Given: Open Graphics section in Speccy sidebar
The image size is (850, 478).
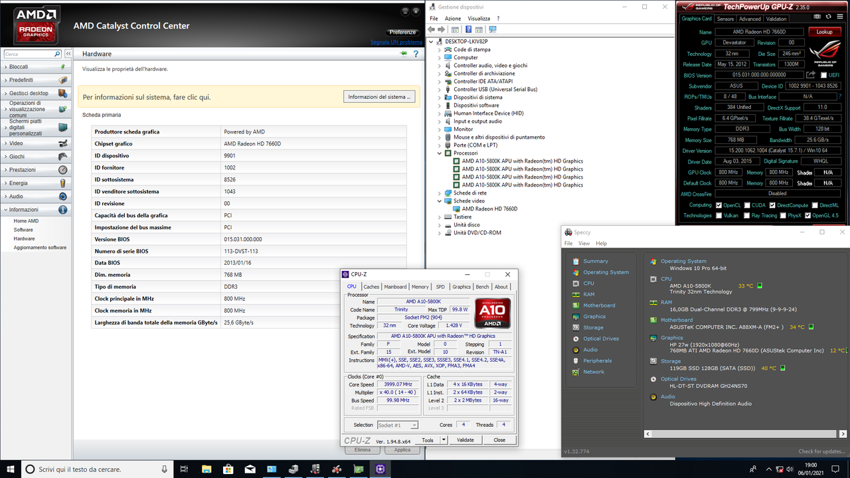Looking at the screenshot, I should [x=594, y=317].
